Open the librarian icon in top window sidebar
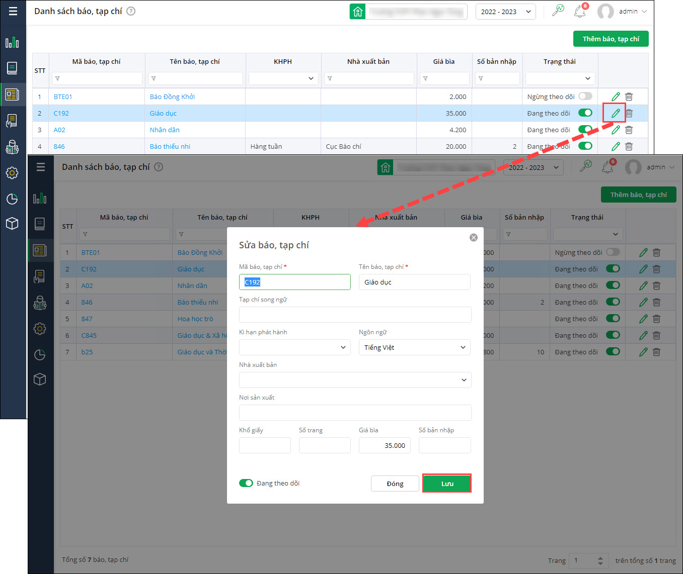The width and height of the screenshot is (683, 574). coord(12,147)
